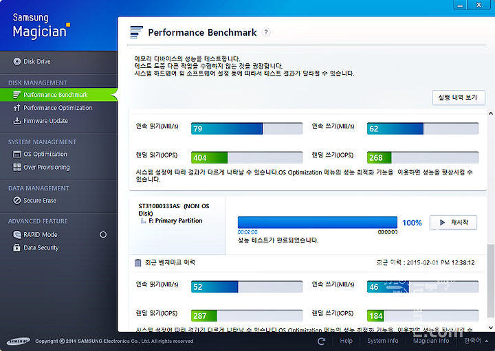The width and height of the screenshot is (495, 351).
Task: Click the Over Provisioning grid icon
Action: 16,167
